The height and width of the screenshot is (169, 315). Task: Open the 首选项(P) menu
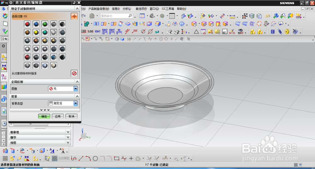[141, 9]
